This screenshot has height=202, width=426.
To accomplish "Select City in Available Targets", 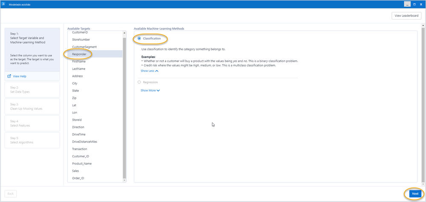I will 95,83.
